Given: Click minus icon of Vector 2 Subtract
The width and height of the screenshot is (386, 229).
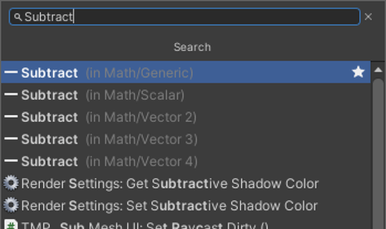Looking at the screenshot, I should (x=11, y=117).
